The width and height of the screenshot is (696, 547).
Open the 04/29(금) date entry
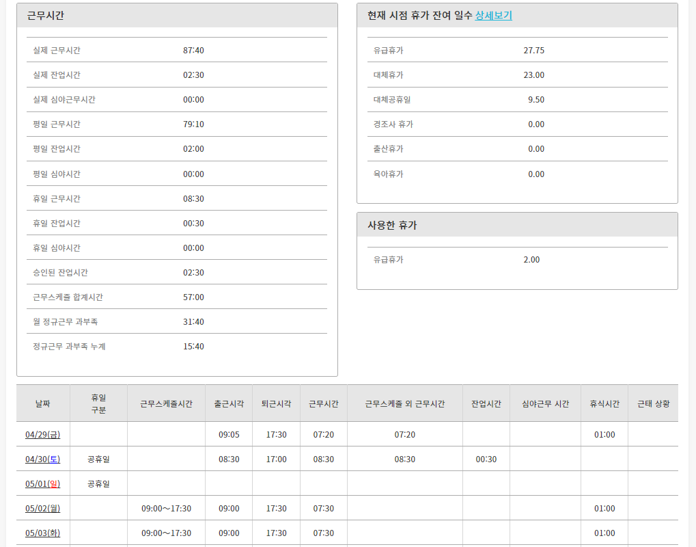[42, 434]
